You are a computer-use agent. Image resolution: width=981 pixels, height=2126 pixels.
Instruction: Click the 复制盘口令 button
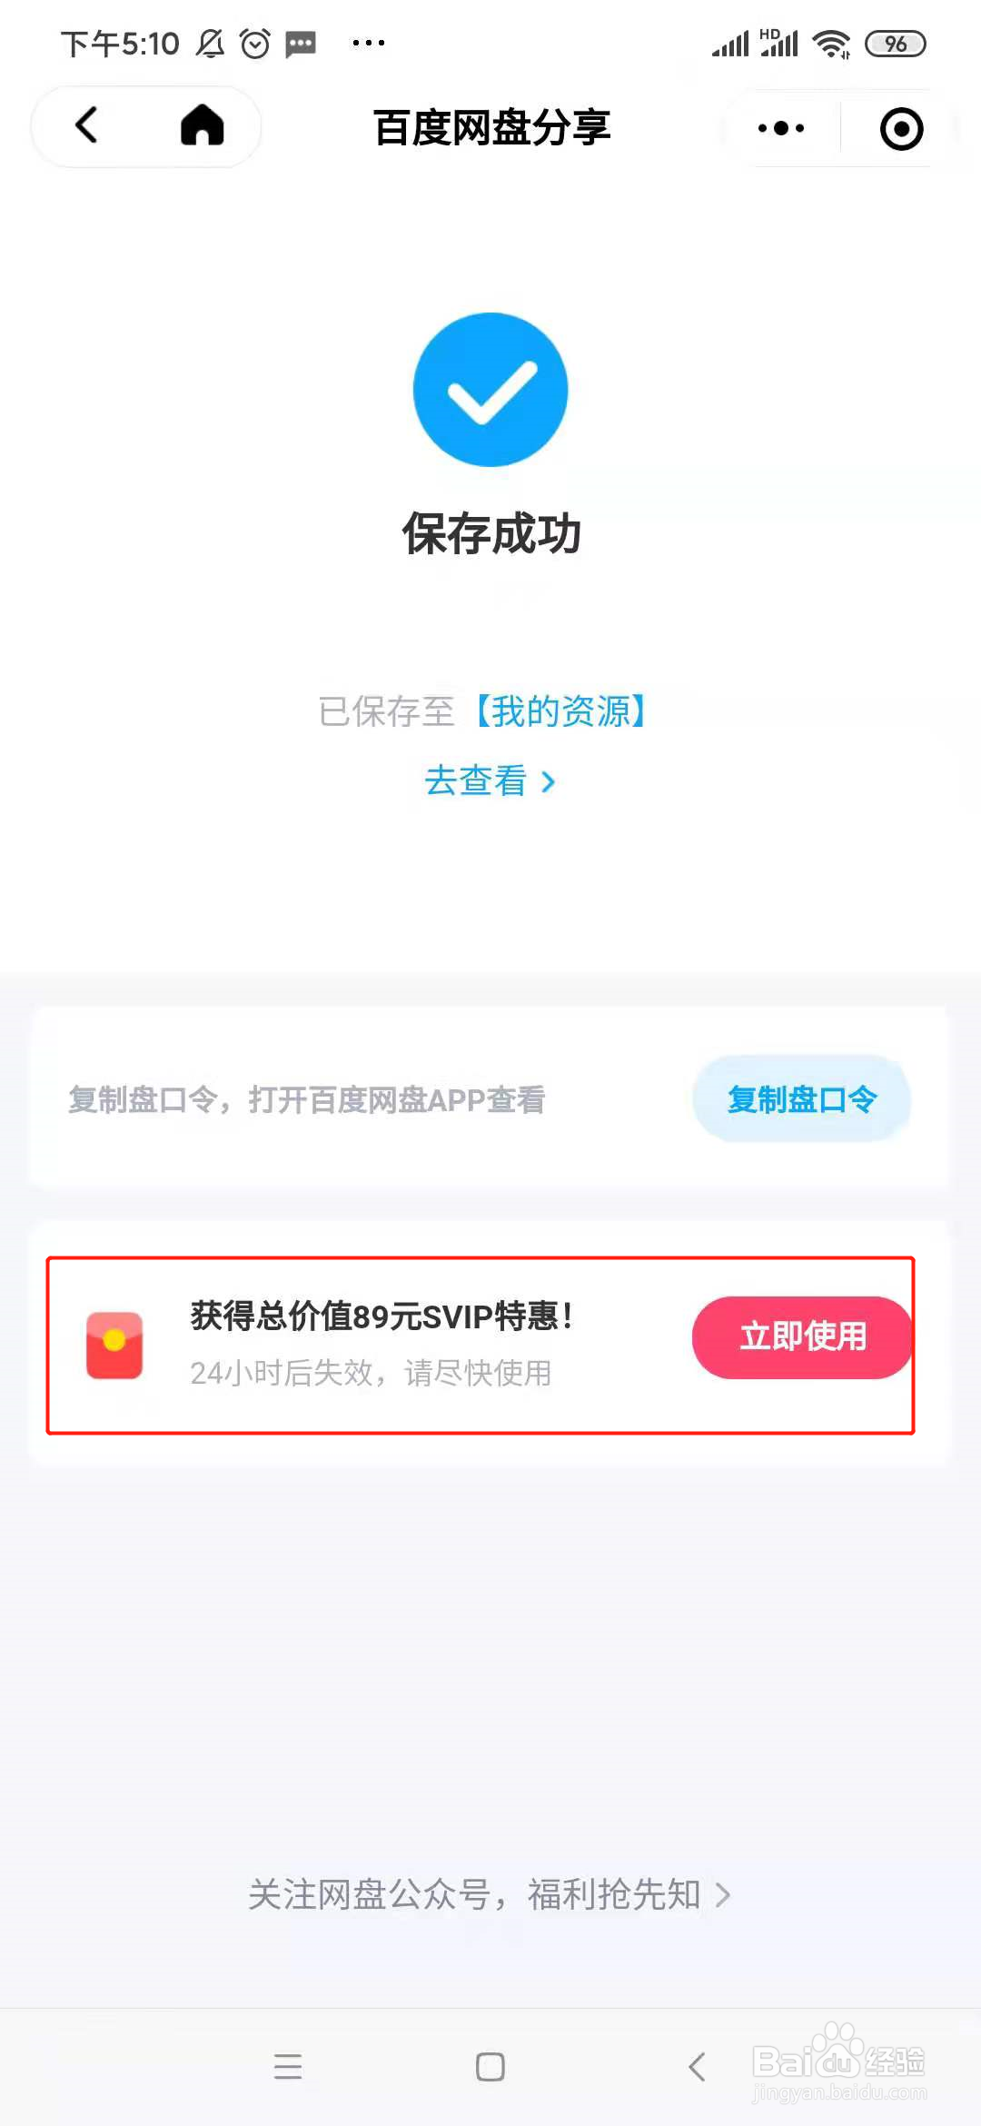click(x=802, y=1099)
